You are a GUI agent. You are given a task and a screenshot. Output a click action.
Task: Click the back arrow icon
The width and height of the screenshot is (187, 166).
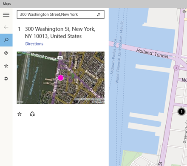6,27
